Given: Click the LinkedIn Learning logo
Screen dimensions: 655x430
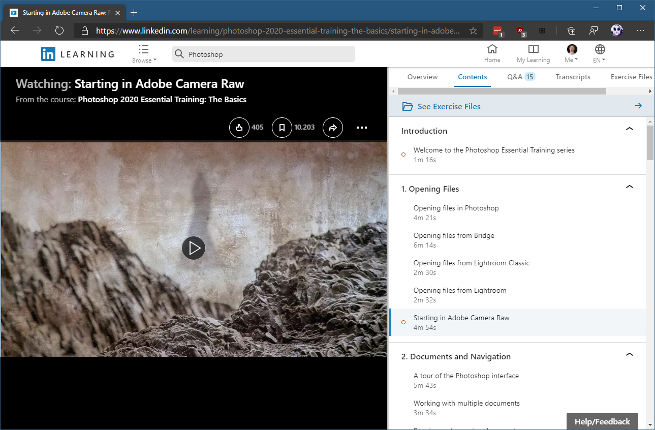Looking at the screenshot, I should pyautogui.click(x=77, y=53).
